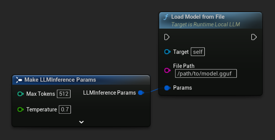Click the Target self value box
Screen dimensions: 275x140
click(198, 52)
